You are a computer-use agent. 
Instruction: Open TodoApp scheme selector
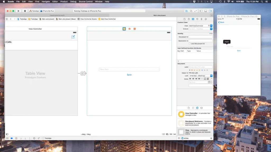pos(34,11)
